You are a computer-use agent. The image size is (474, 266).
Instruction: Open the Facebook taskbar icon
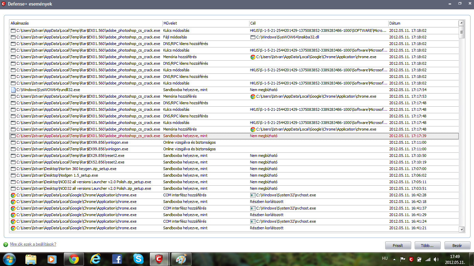117,259
